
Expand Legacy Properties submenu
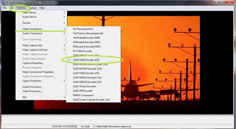point(64,81)
